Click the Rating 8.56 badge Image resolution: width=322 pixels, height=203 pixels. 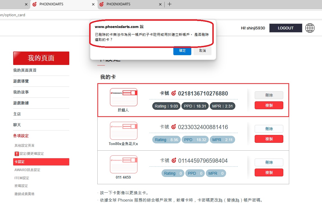pyautogui.click(x=166, y=140)
